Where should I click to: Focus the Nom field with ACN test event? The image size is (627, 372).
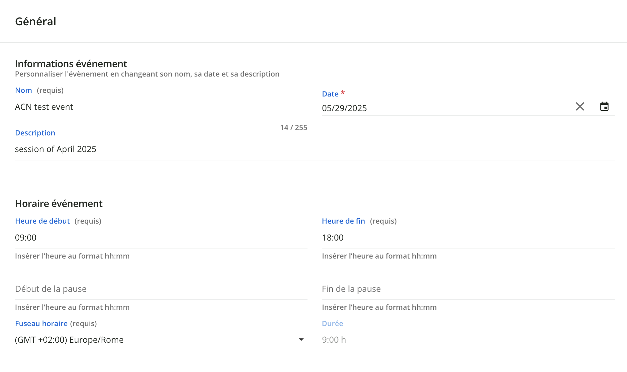[x=161, y=107]
